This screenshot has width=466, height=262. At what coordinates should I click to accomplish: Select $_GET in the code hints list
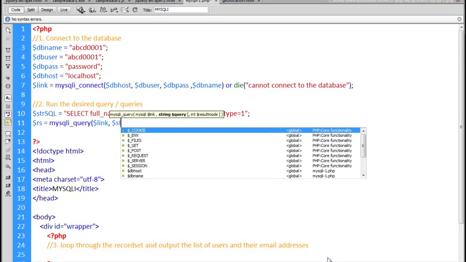tap(240, 146)
